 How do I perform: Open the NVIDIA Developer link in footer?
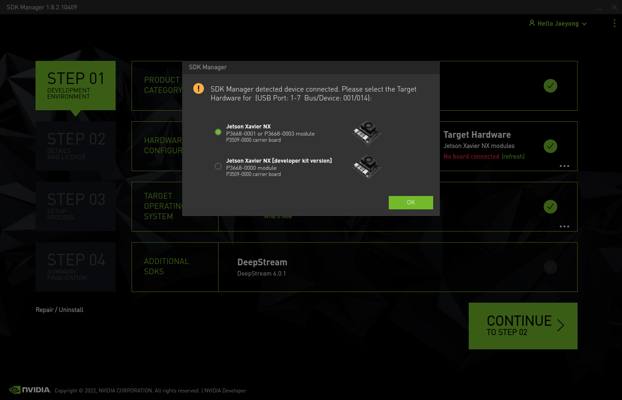click(x=225, y=391)
